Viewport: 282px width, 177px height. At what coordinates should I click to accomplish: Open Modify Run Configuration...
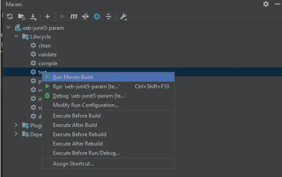coord(108,105)
